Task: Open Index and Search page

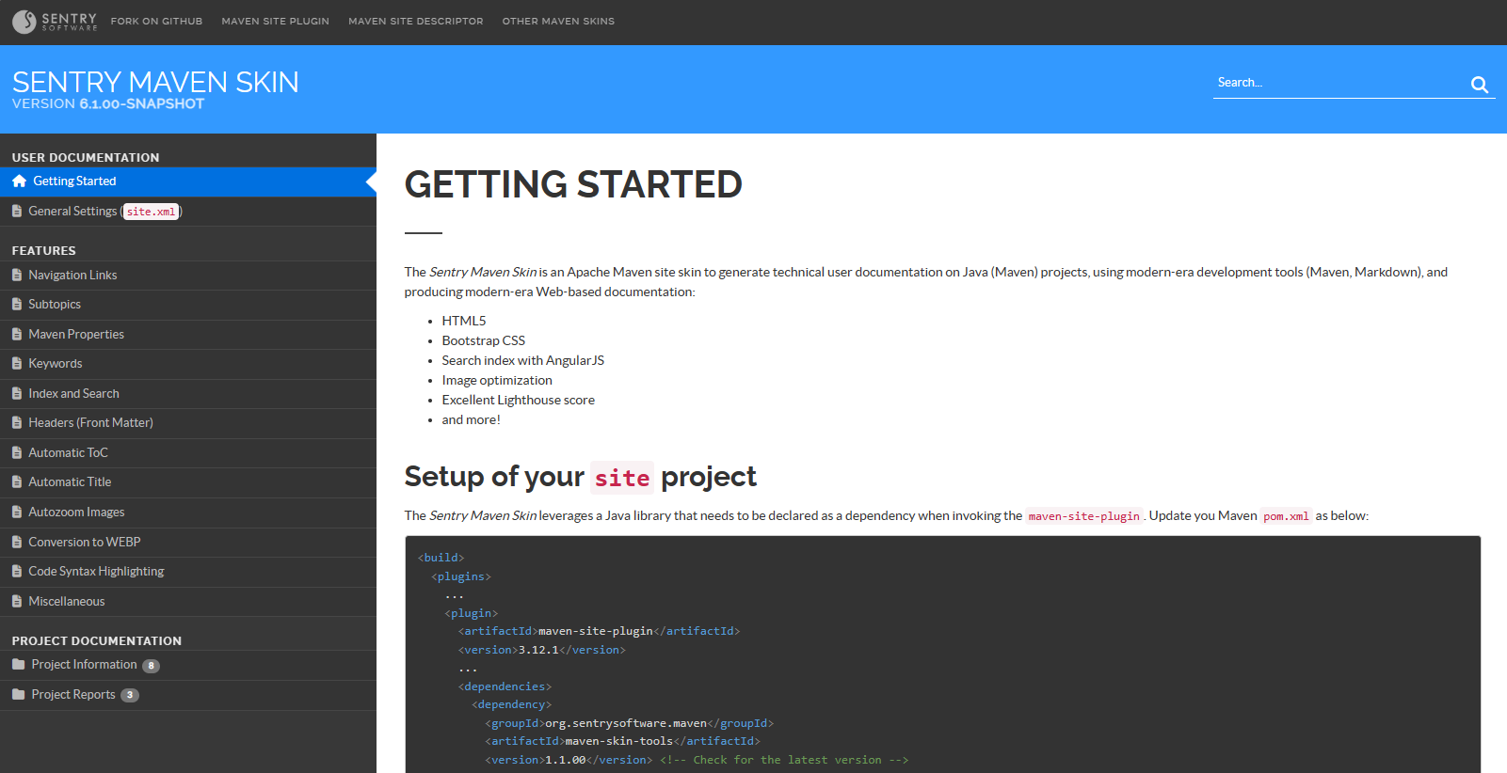Action: (188, 394)
